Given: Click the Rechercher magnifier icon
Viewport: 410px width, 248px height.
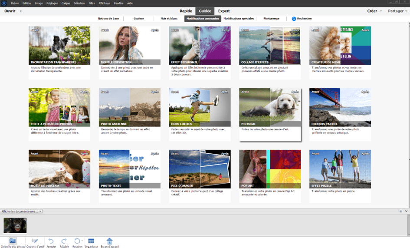Looking at the screenshot, I should tap(294, 19).
